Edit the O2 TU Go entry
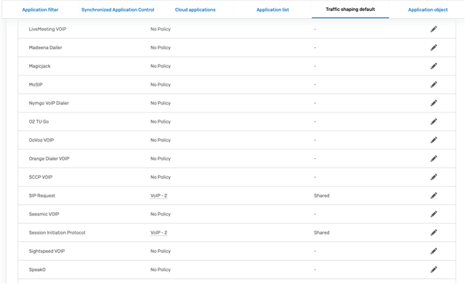 (434, 121)
